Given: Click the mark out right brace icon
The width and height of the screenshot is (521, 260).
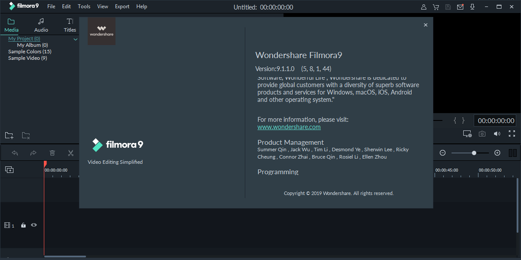Looking at the screenshot, I should [x=463, y=120].
